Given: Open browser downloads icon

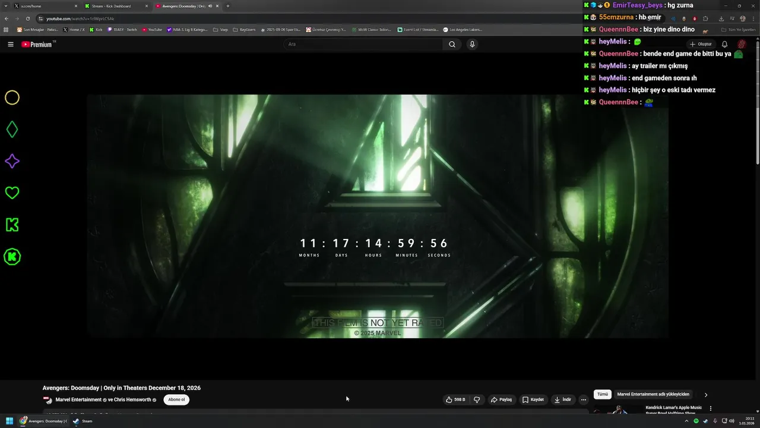Looking at the screenshot, I should pyautogui.click(x=721, y=18).
